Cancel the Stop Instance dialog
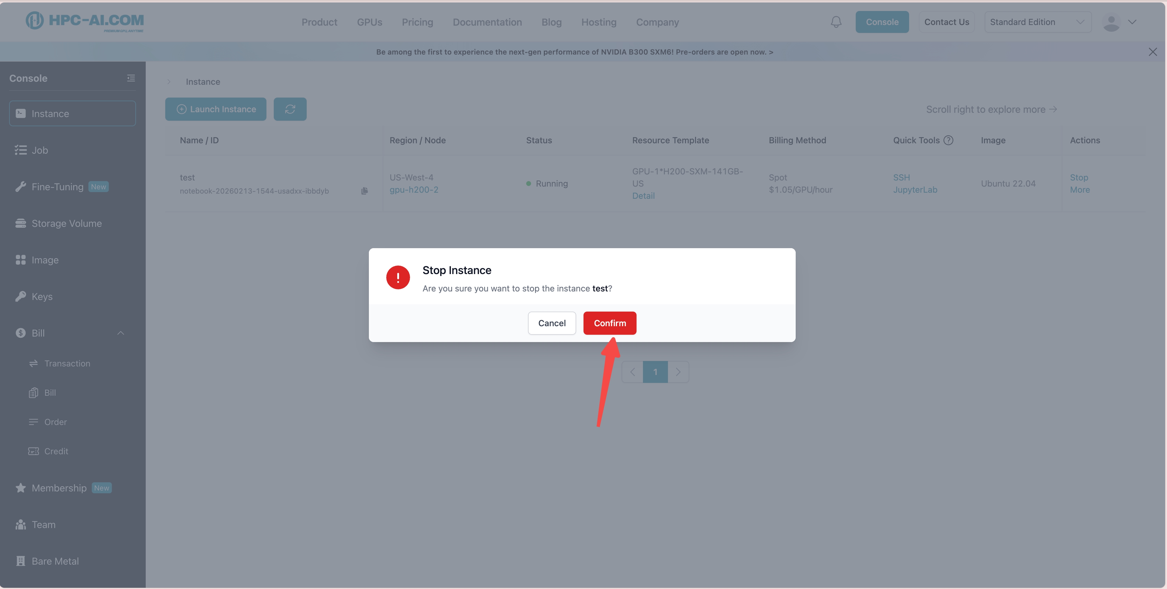The height and width of the screenshot is (589, 1167). coord(551,323)
